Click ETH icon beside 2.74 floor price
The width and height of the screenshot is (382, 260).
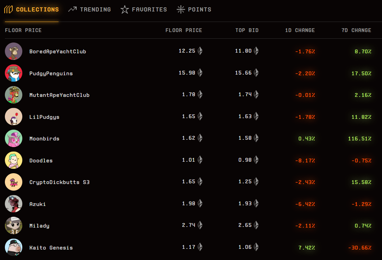point(200,225)
